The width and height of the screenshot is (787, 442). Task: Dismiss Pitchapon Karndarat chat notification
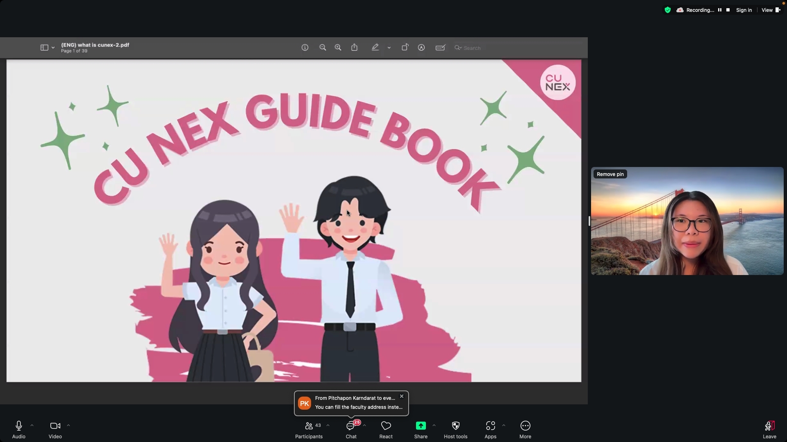click(x=402, y=396)
